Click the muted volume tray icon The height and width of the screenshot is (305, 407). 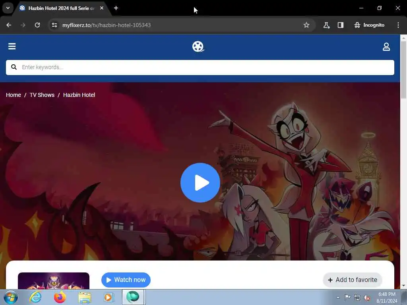[x=367, y=298]
